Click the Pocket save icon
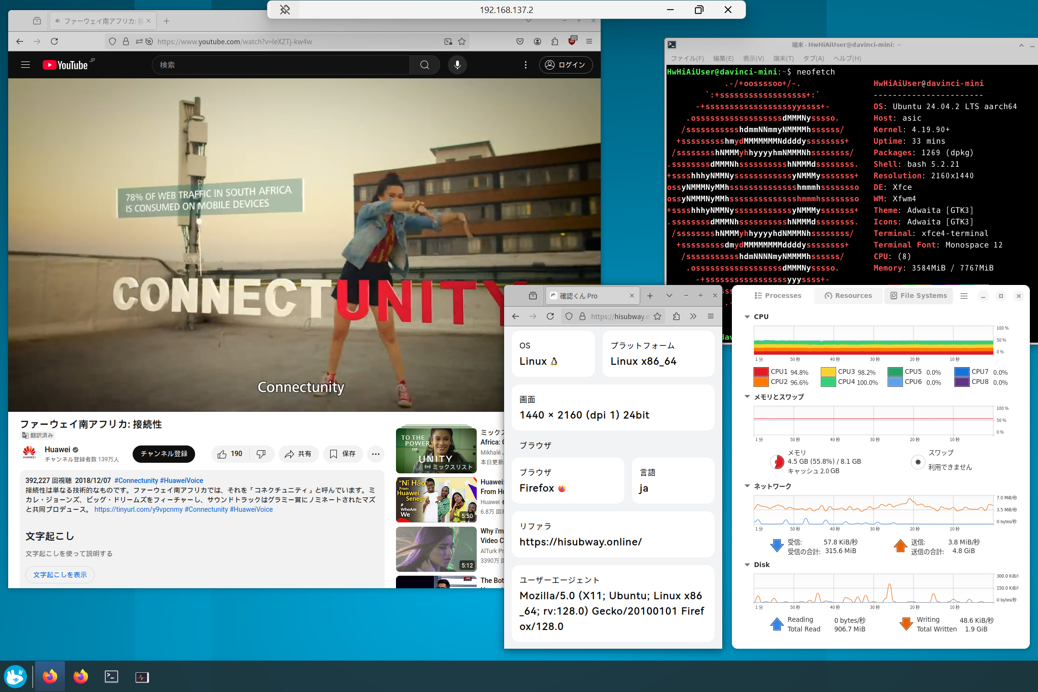Screen dimensions: 1038x692 [x=520, y=41]
